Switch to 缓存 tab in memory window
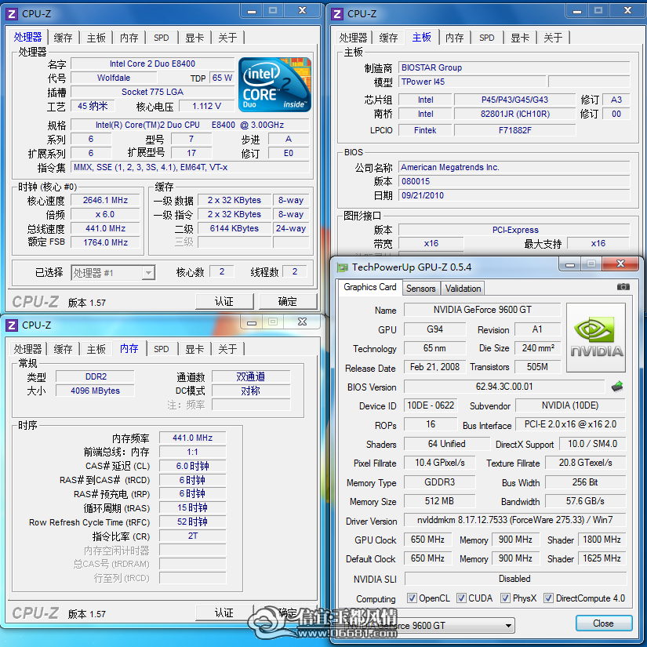647x647 pixels. [x=64, y=349]
